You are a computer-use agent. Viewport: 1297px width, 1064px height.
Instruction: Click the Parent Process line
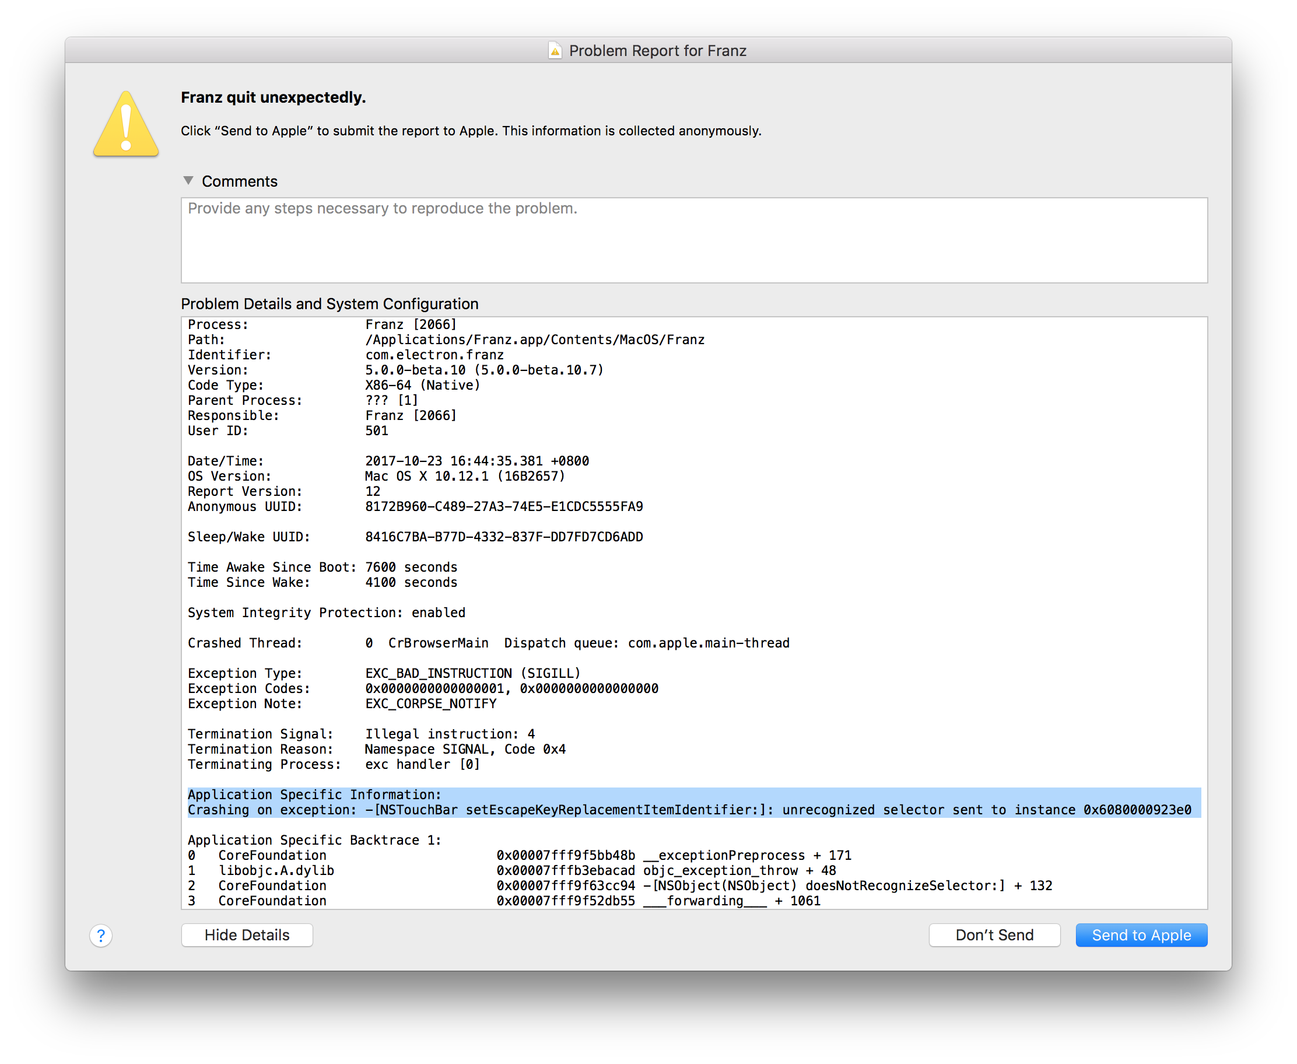(303, 401)
